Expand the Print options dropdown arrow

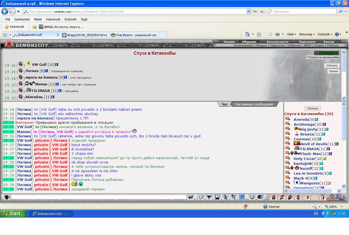(283, 34)
